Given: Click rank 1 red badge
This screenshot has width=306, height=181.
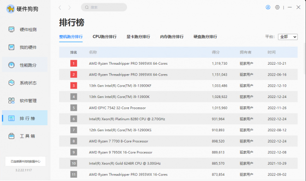Looking at the screenshot, I should [x=73, y=63].
